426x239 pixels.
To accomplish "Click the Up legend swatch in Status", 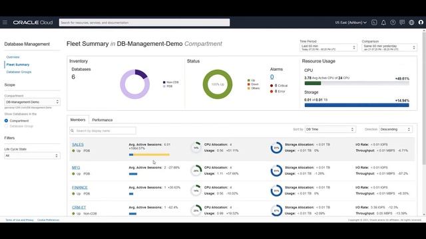I will click(248, 80).
